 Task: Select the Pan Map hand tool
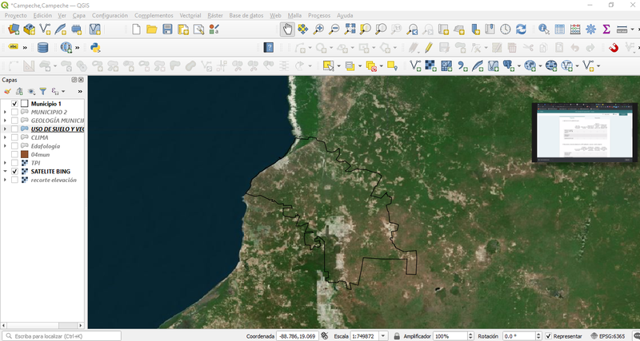pyautogui.click(x=288, y=29)
